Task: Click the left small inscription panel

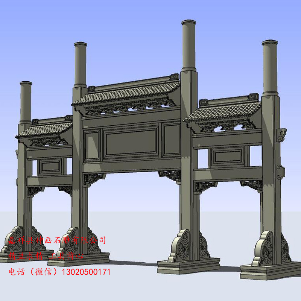Action: [x=50, y=166]
